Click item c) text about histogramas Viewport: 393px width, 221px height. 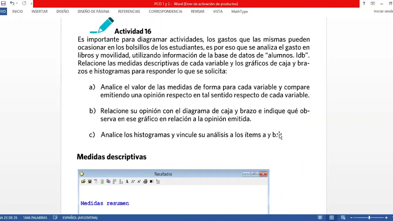coord(189,135)
